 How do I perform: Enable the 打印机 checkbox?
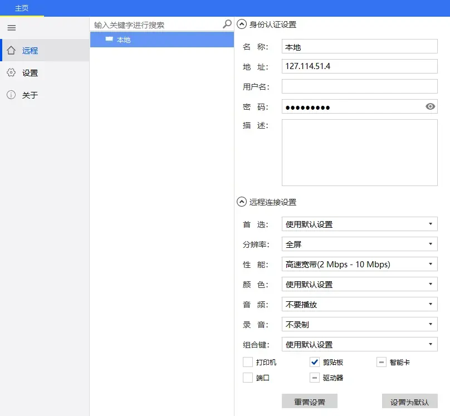248,362
